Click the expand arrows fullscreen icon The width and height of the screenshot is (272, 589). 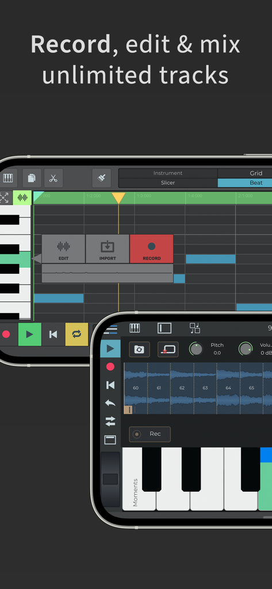coord(4,198)
